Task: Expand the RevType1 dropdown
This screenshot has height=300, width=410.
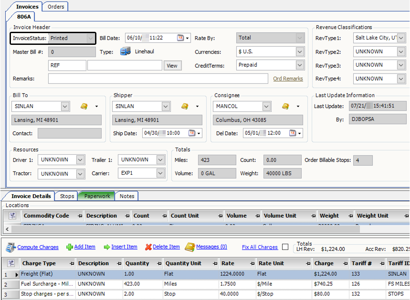Action: (x=401, y=38)
